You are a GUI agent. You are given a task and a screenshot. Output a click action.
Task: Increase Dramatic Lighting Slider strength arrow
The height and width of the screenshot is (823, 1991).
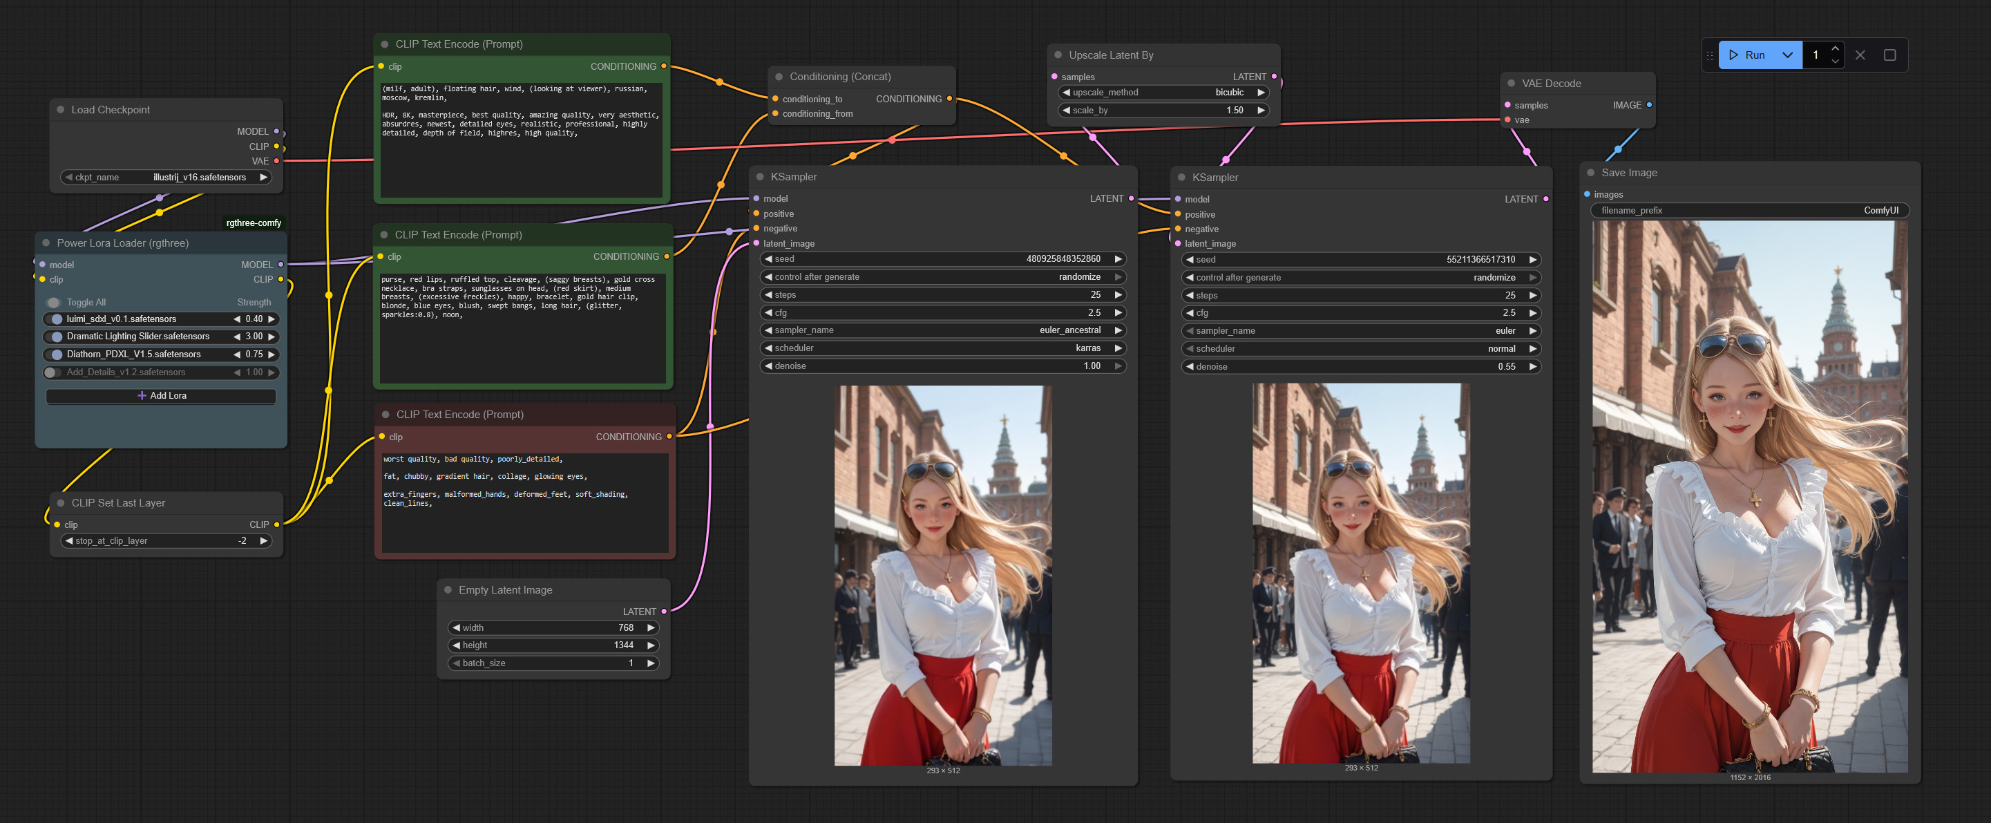click(x=271, y=337)
